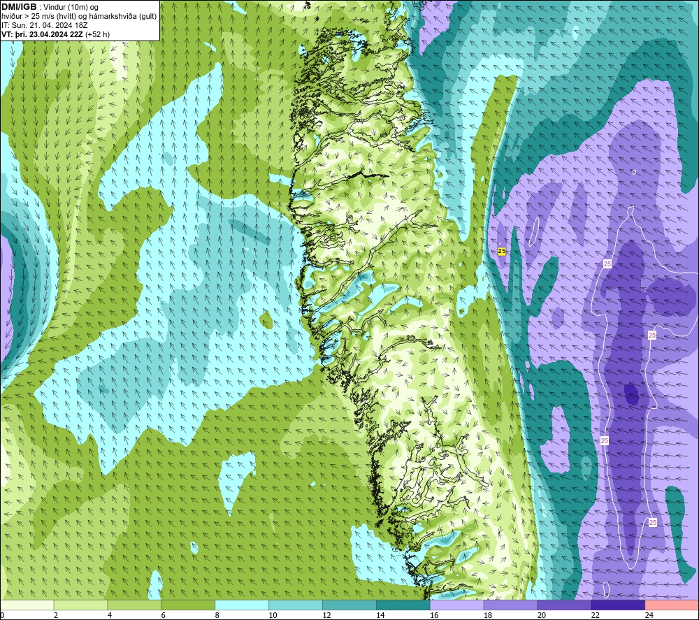Click the legend scale number 8
The height and width of the screenshot is (620, 699).
coord(217,615)
